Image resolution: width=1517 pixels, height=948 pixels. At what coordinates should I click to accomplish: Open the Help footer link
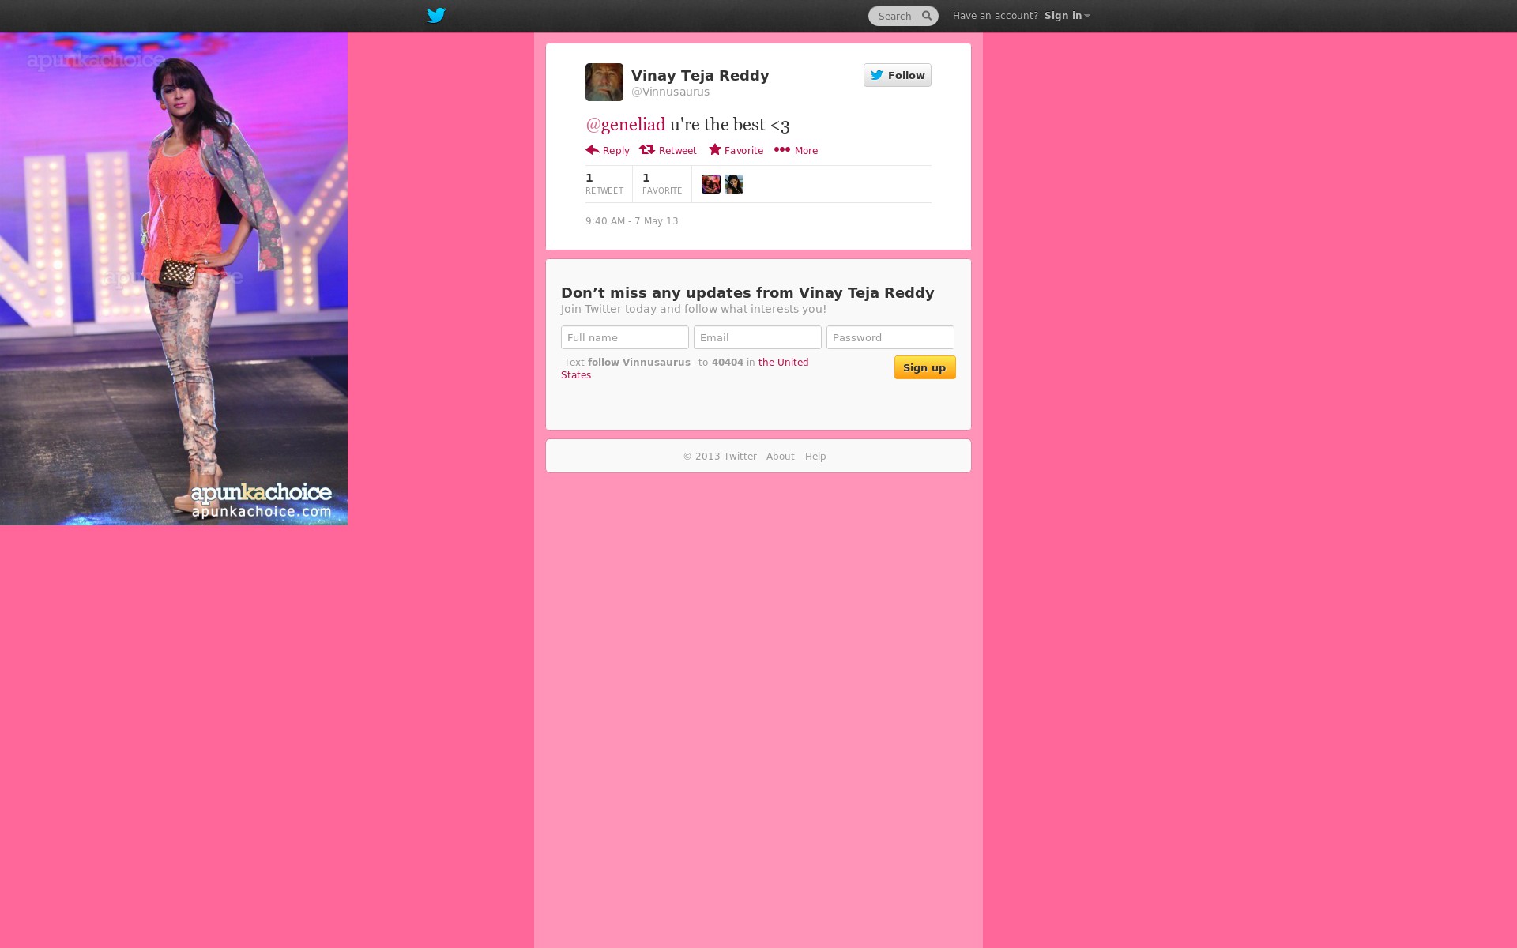[x=815, y=457]
